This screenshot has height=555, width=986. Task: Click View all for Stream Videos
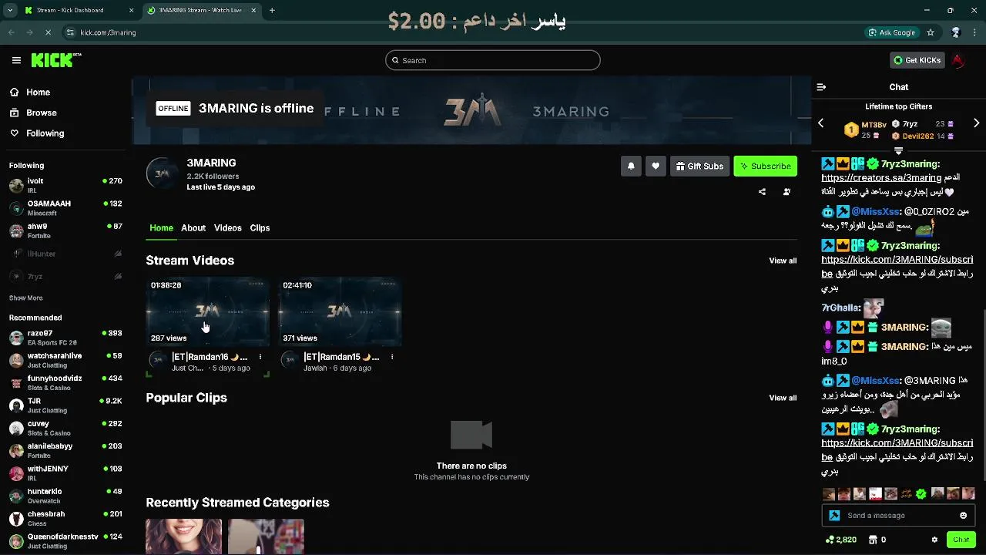pyautogui.click(x=783, y=261)
